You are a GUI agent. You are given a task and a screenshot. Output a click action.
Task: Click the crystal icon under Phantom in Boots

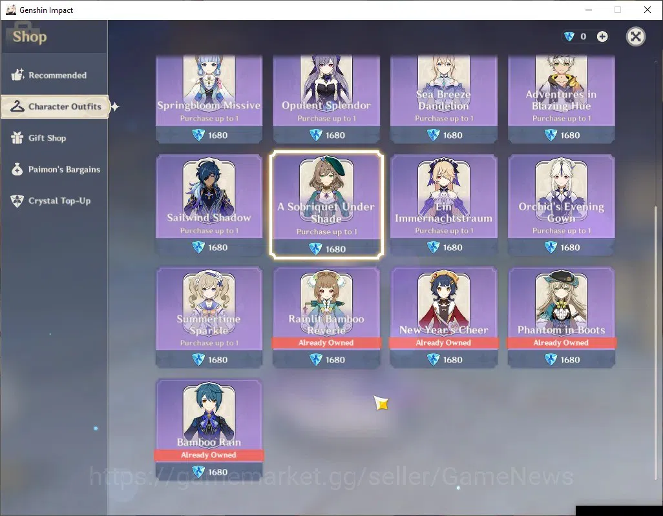[x=550, y=359]
